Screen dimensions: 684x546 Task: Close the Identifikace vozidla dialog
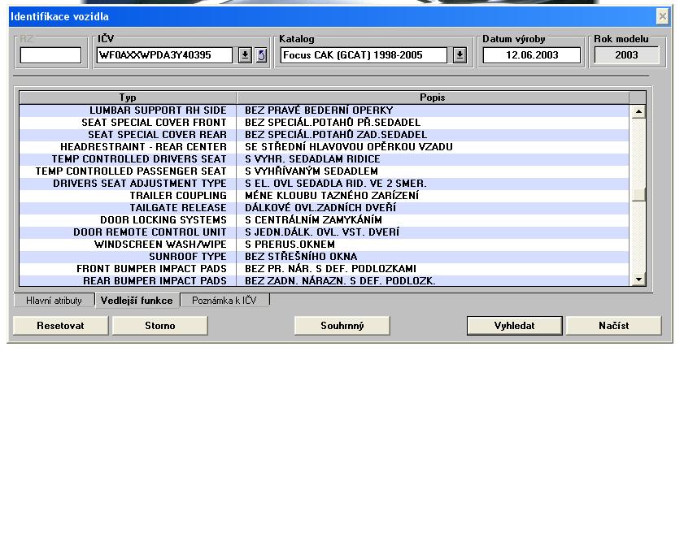[662, 16]
